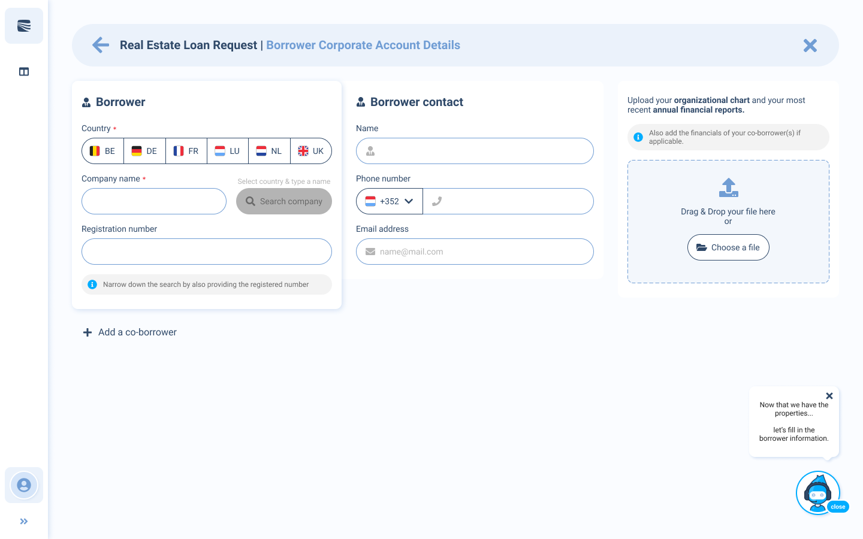Dismiss the chatbot tip bubble
863x539 pixels.
point(829,396)
